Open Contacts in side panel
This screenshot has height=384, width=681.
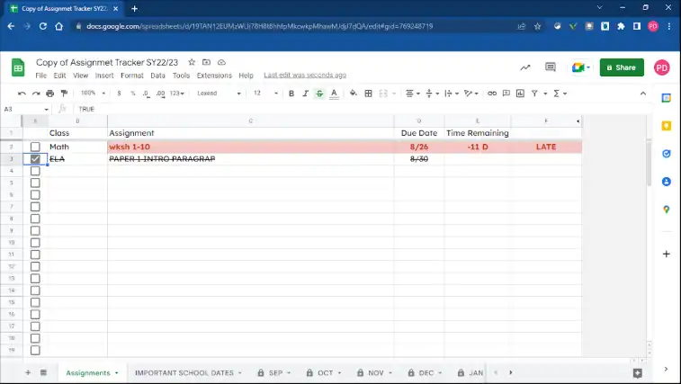(667, 182)
